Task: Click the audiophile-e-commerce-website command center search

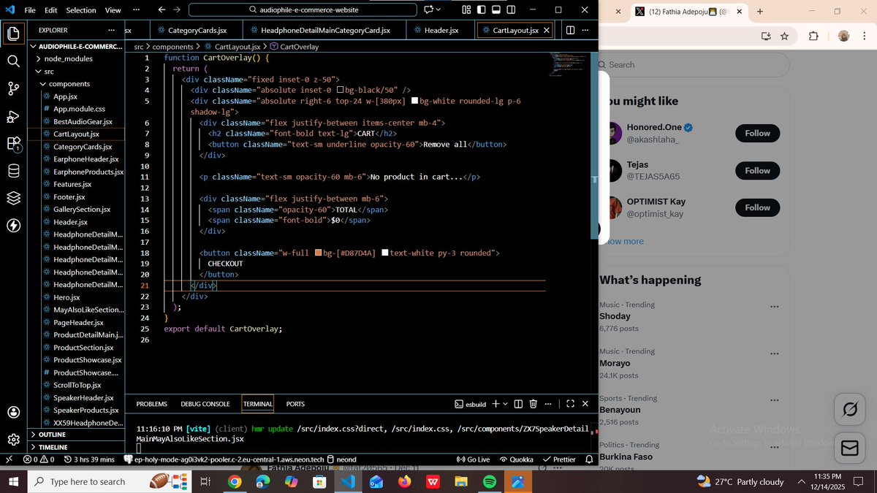Action: [303, 9]
